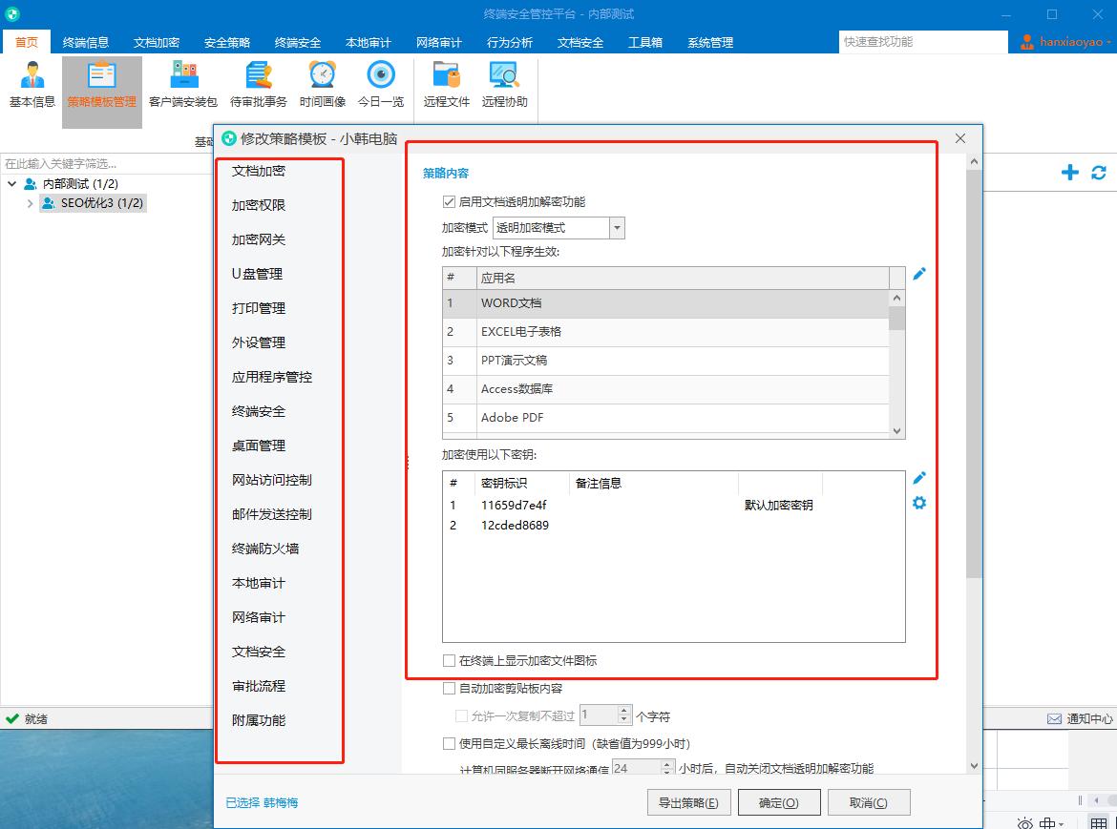
Task: Select 应用程序管控 in policy sidebar
Action: point(272,377)
